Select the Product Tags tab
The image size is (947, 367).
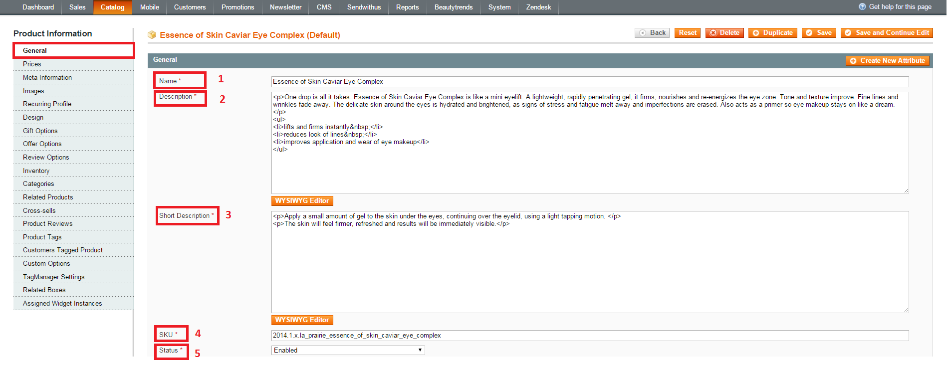[x=74, y=237]
